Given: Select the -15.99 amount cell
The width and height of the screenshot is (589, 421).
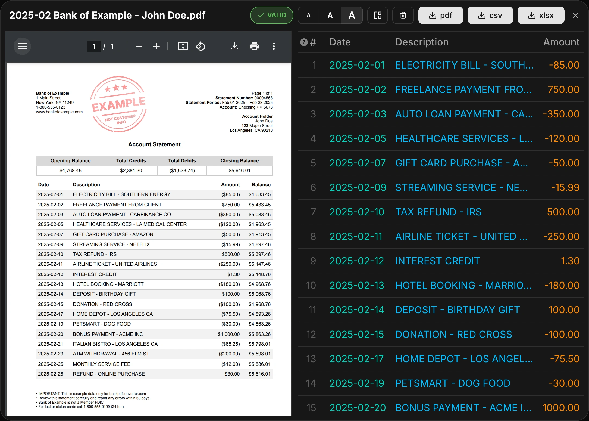Looking at the screenshot, I should (x=565, y=188).
